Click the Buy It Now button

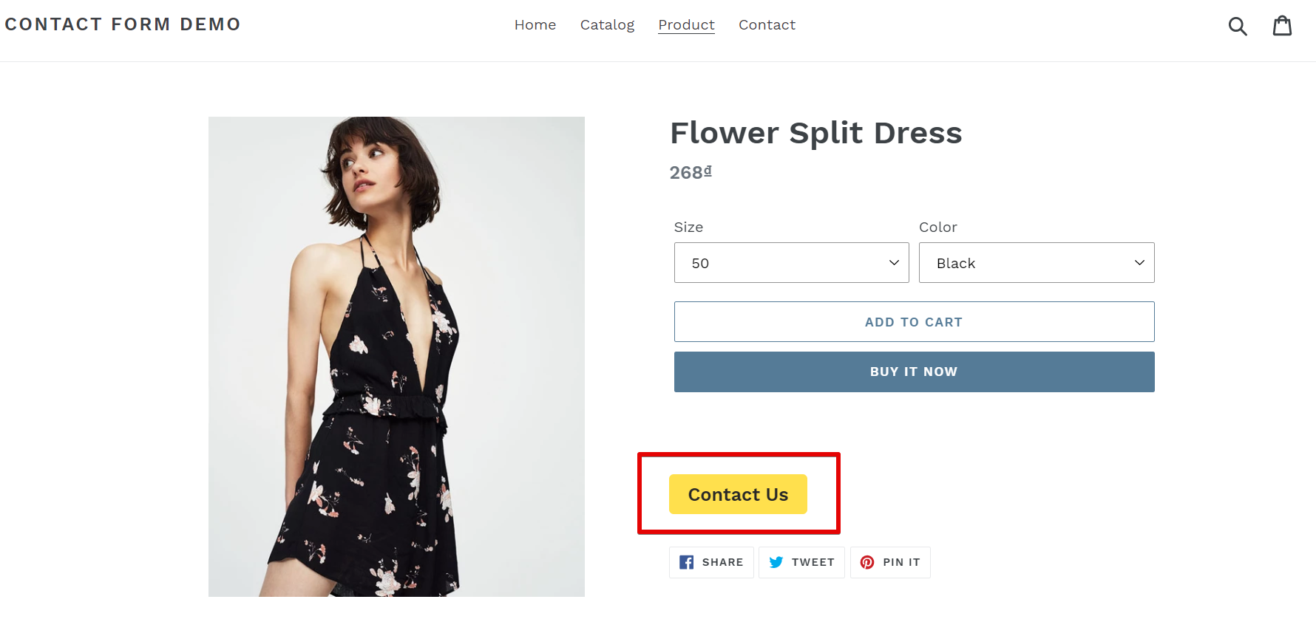(914, 372)
